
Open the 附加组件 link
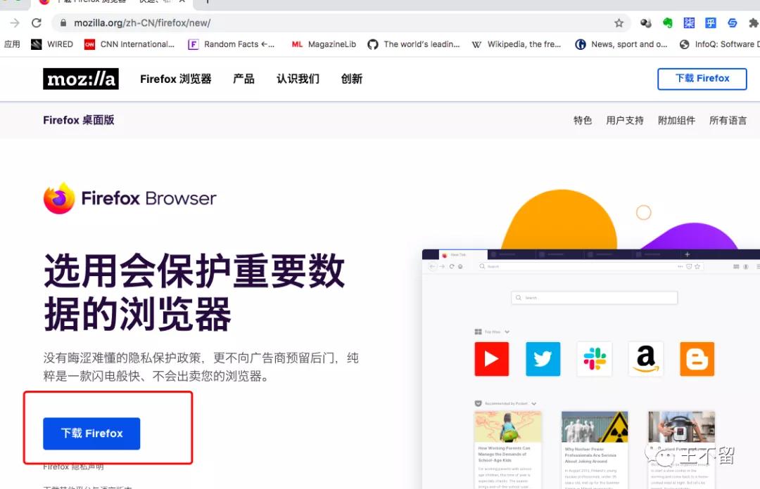[x=676, y=120]
